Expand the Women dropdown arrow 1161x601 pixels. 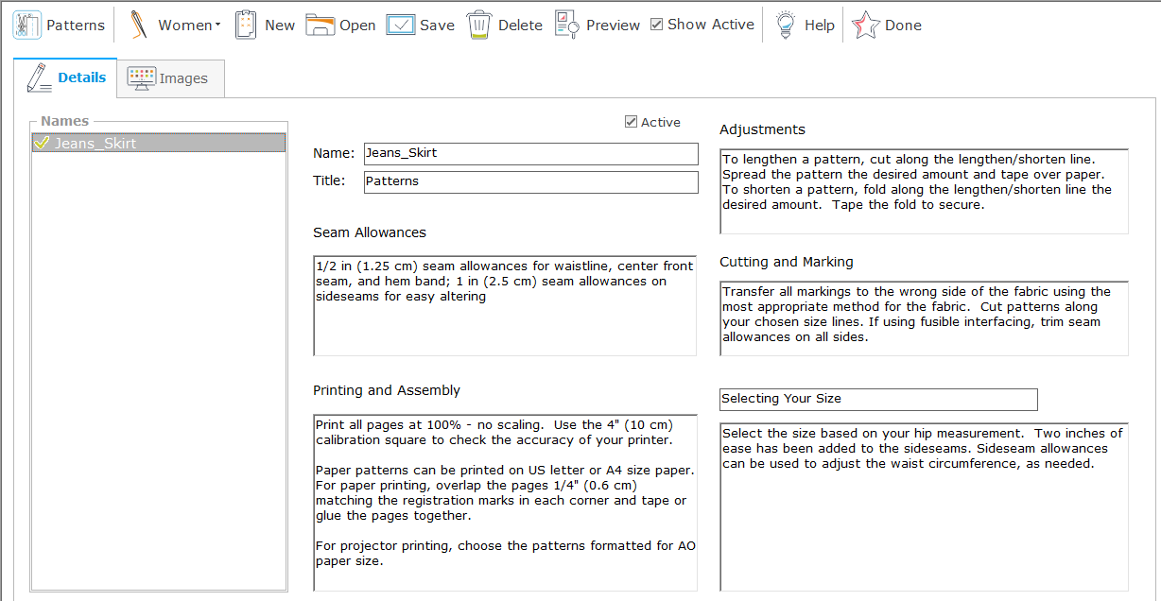[217, 26]
